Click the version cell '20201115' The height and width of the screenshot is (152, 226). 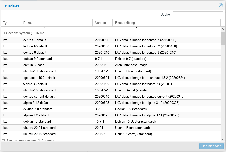(x=102, y=84)
